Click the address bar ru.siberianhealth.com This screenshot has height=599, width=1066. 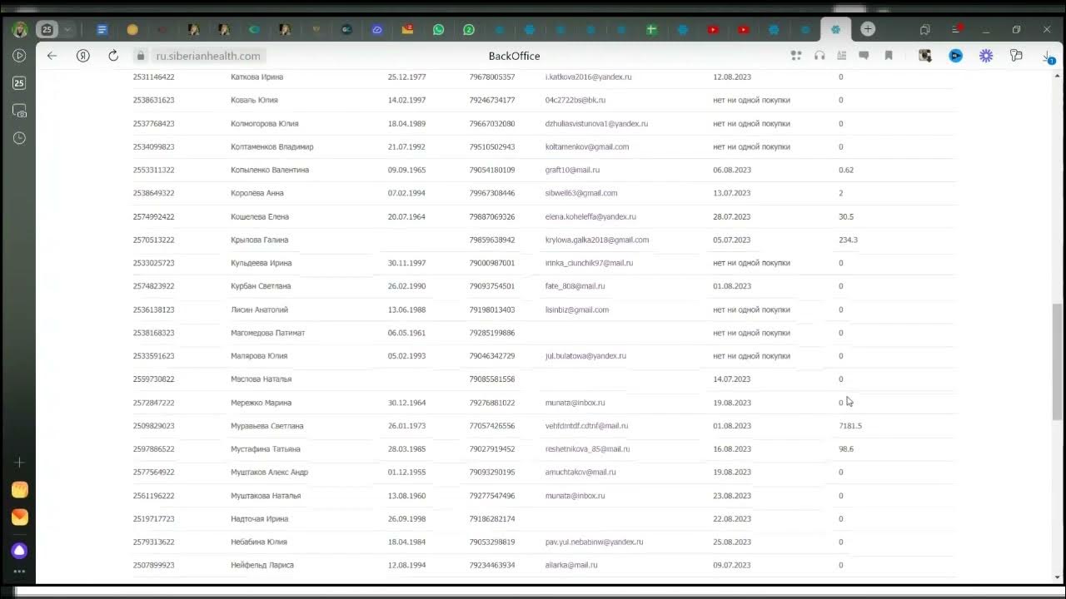(x=208, y=56)
